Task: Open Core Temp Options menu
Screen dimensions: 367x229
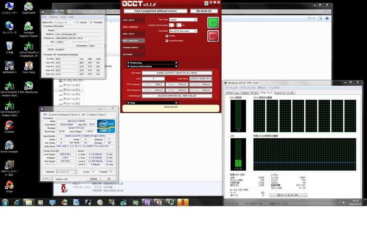Action: tap(53, 17)
